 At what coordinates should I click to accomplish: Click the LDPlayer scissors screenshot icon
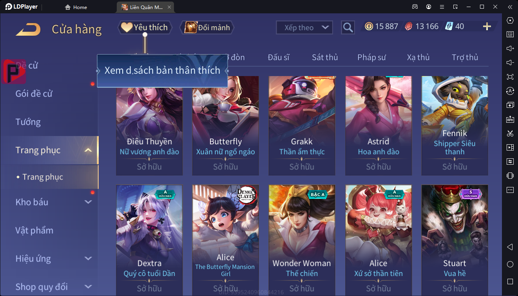(510, 133)
